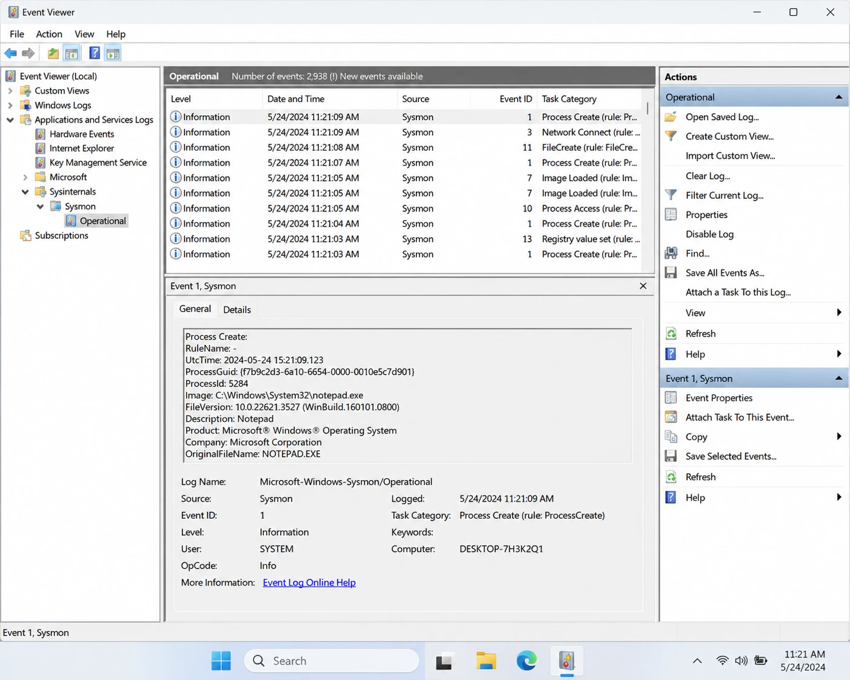Viewport: 850px width, 680px height.
Task: Sort by the Event ID column header
Action: [x=504, y=99]
